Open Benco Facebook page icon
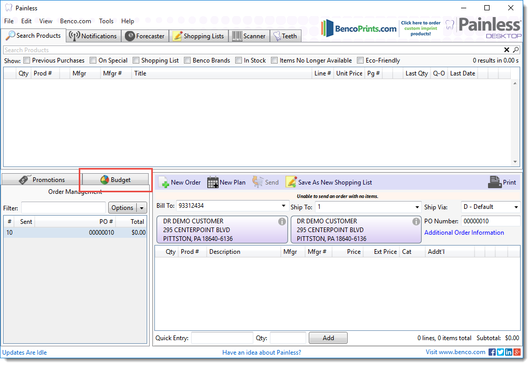Image resolution: width=531 pixels, height=366 pixels. 492,352
